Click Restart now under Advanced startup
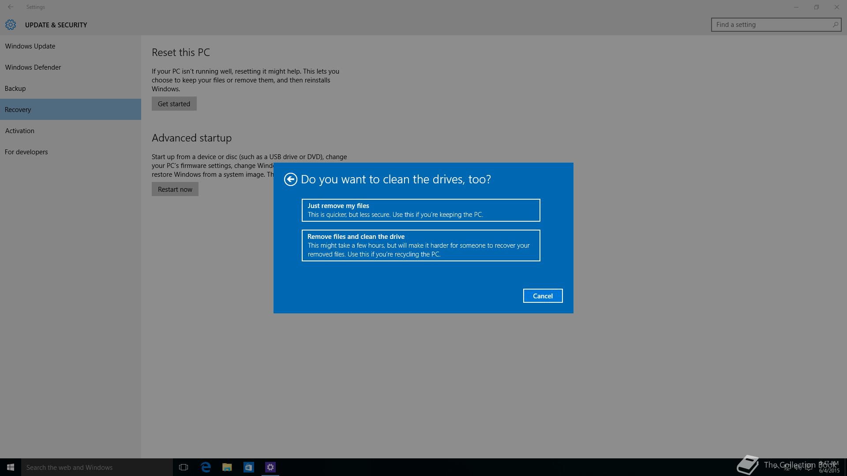The width and height of the screenshot is (847, 476). tap(175, 189)
